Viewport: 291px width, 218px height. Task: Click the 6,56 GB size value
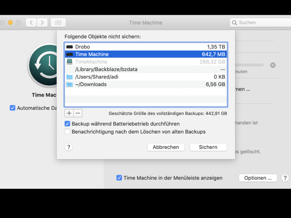point(215,84)
